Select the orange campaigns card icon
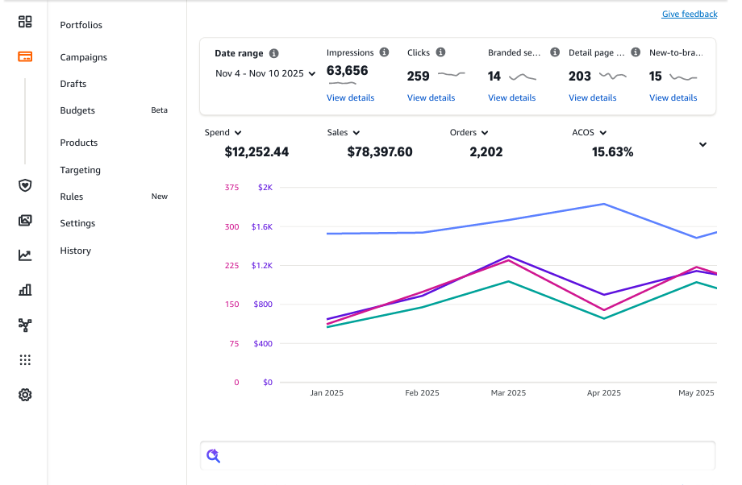Viewport: 742px width, 485px height. point(25,57)
